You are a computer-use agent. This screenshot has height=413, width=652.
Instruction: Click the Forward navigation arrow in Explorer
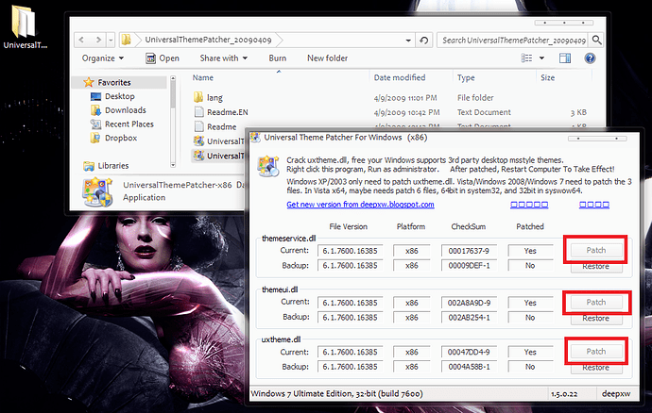coord(100,41)
